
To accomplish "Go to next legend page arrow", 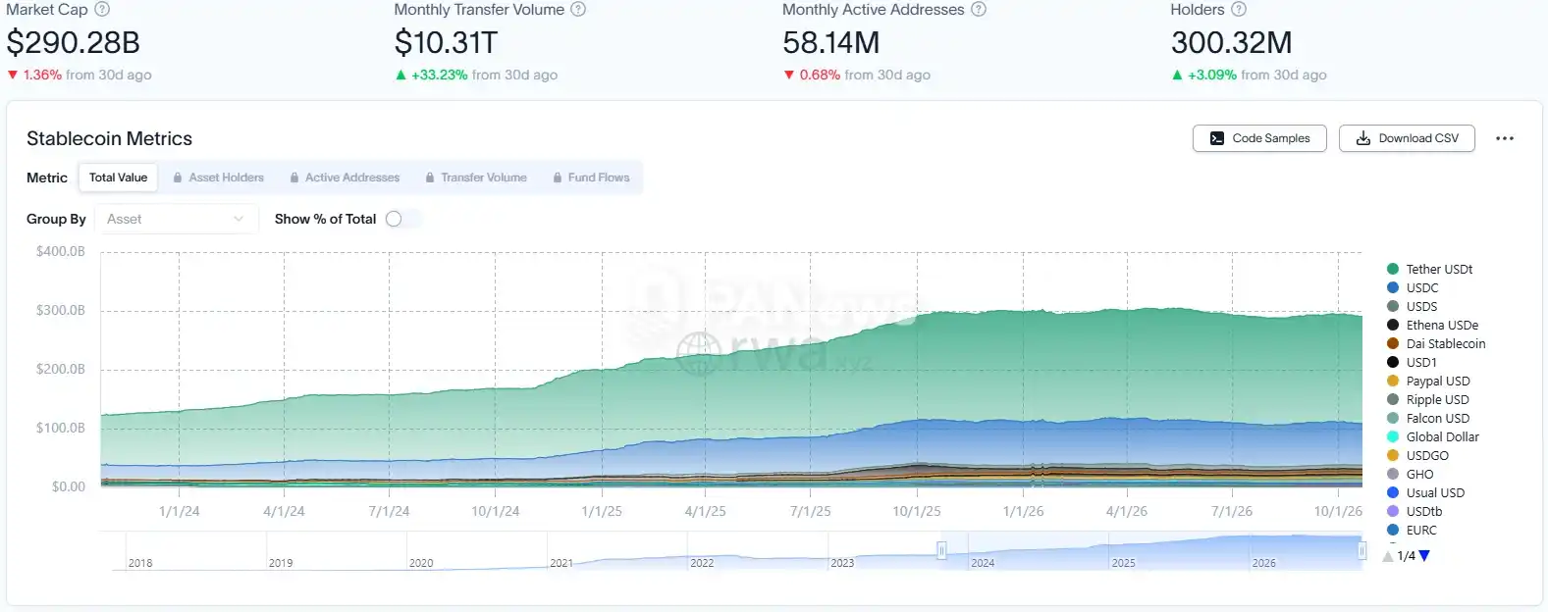I will click(1424, 556).
